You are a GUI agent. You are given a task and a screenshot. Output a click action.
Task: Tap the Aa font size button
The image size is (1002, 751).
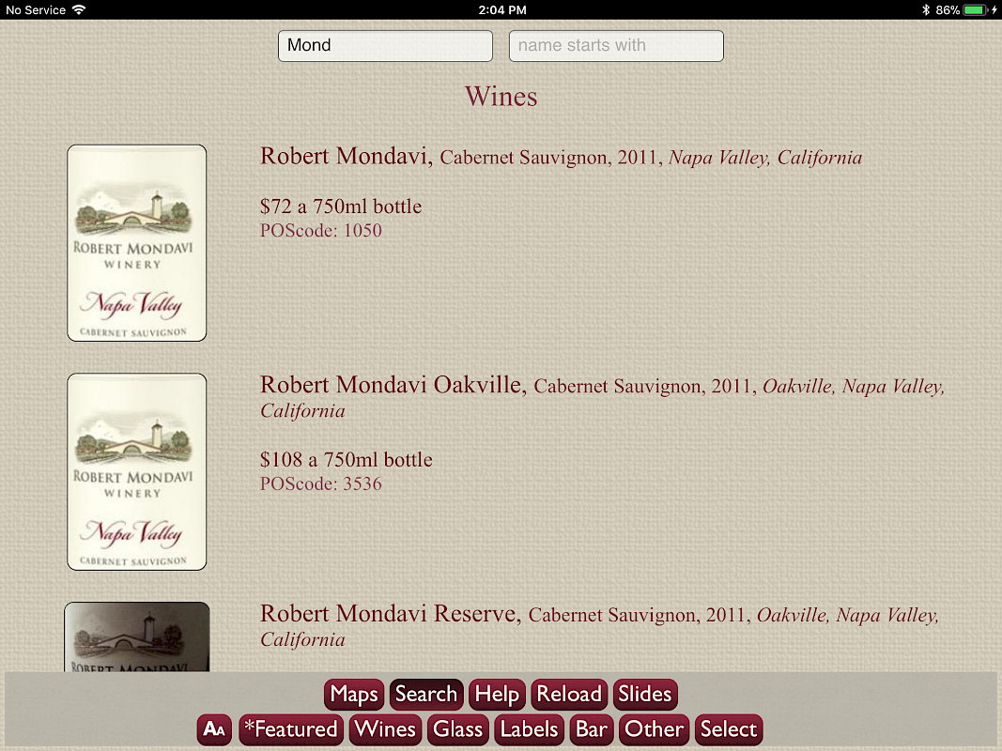[x=214, y=729]
